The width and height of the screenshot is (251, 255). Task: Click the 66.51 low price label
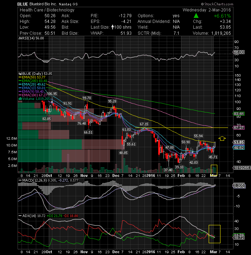pos(88,133)
